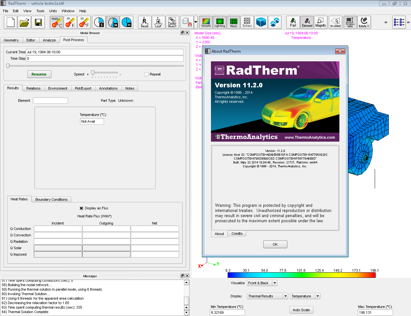Click the Reset view icon

tap(145, 22)
